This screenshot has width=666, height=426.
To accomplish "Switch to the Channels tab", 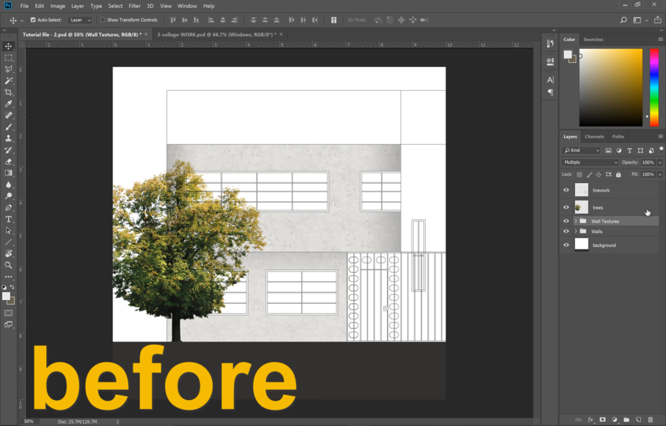I will pyautogui.click(x=594, y=136).
